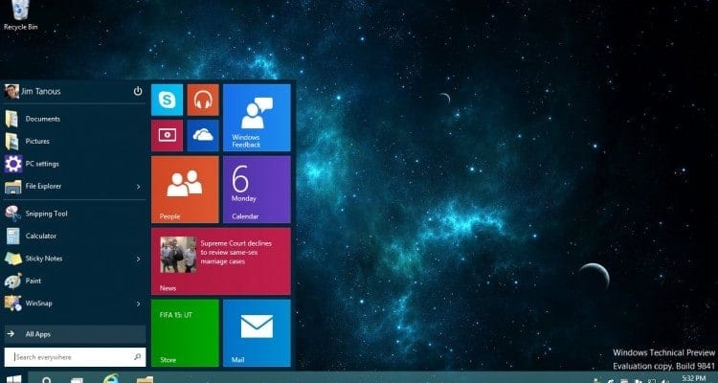The image size is (718, 383).
Task: Open the OneDrive cloud tile
Action: (x=203, y=135)
